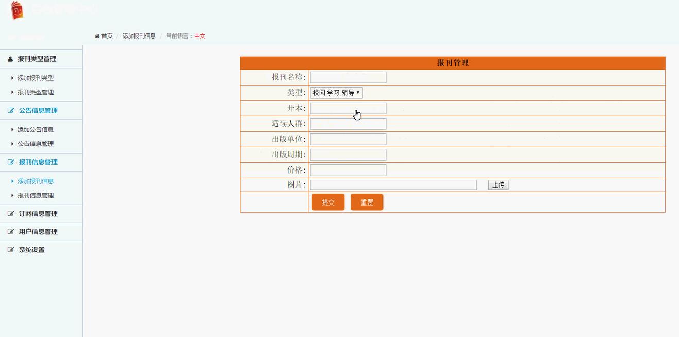Focus the 出版单位 input field

(x=348, y=139)
